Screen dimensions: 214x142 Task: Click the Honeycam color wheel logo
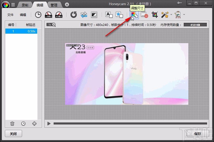pyautogui.click(x=6, y=5)
